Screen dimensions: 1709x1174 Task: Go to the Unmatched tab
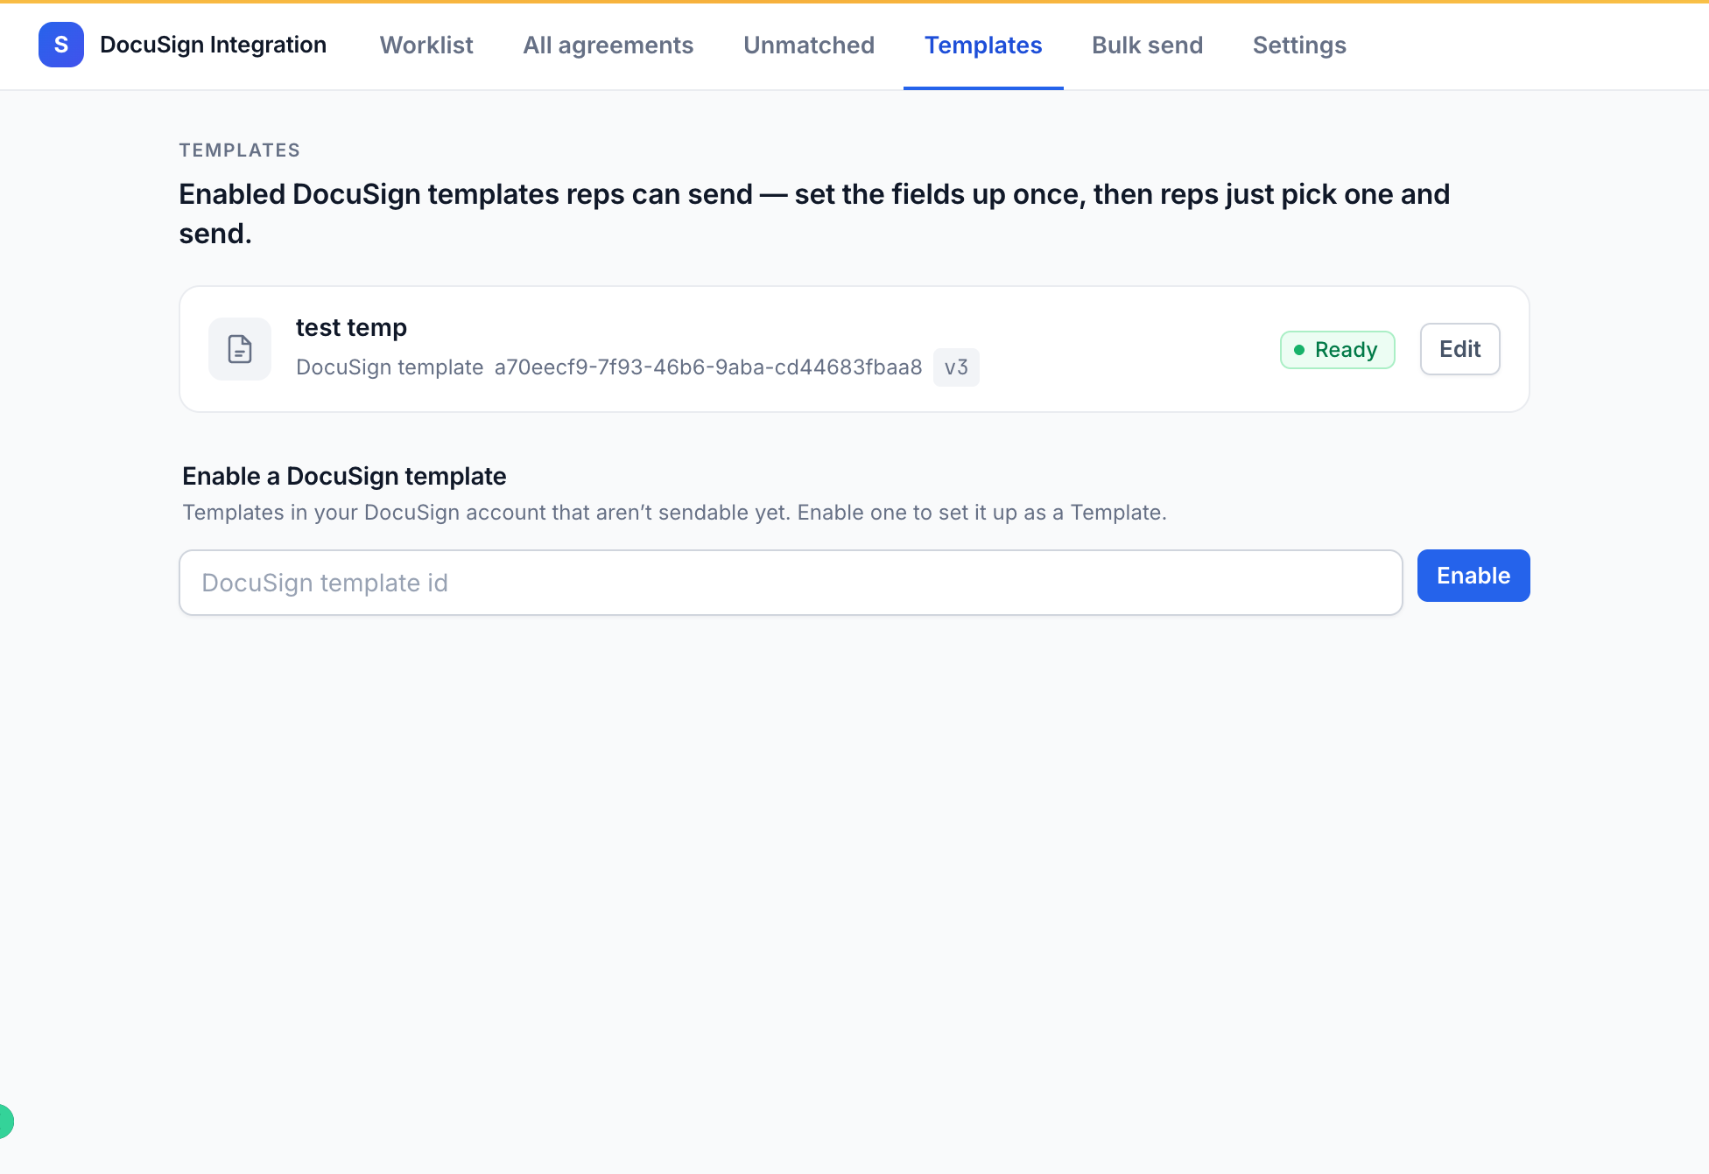pos(809,45)
